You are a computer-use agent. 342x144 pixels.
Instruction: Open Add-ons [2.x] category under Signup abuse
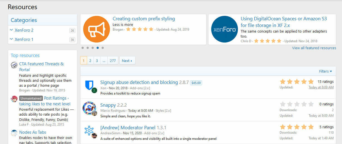coord(140,88)
